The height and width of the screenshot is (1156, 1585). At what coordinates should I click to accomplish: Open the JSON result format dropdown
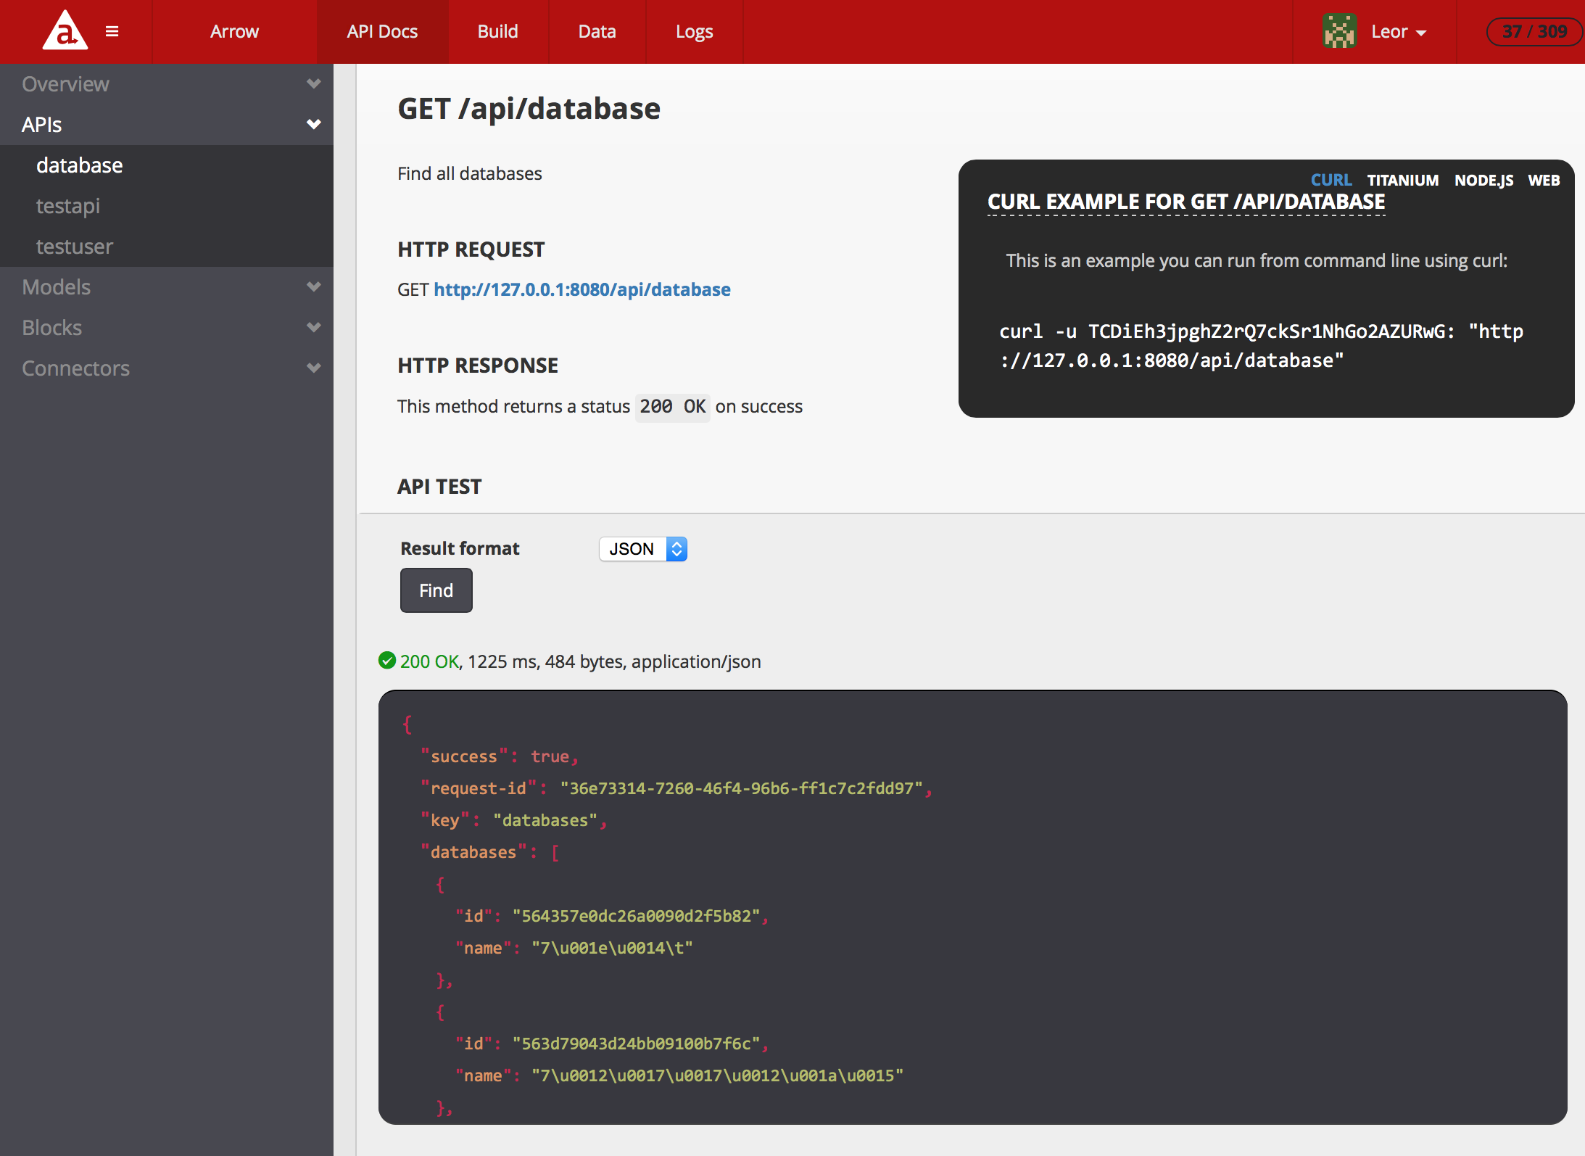pyautogui.click(x=642, y=549)
